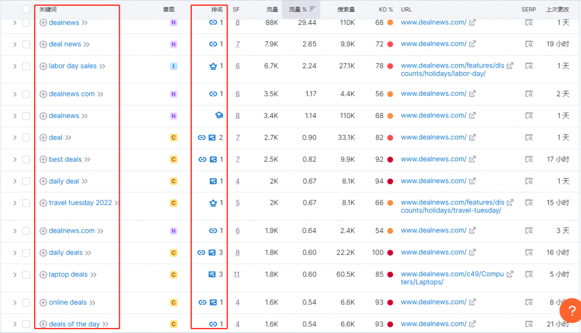Click the SF value "11" for "laptop deals"
This screenshot has width=581, height=333.
tap(237, 275)
